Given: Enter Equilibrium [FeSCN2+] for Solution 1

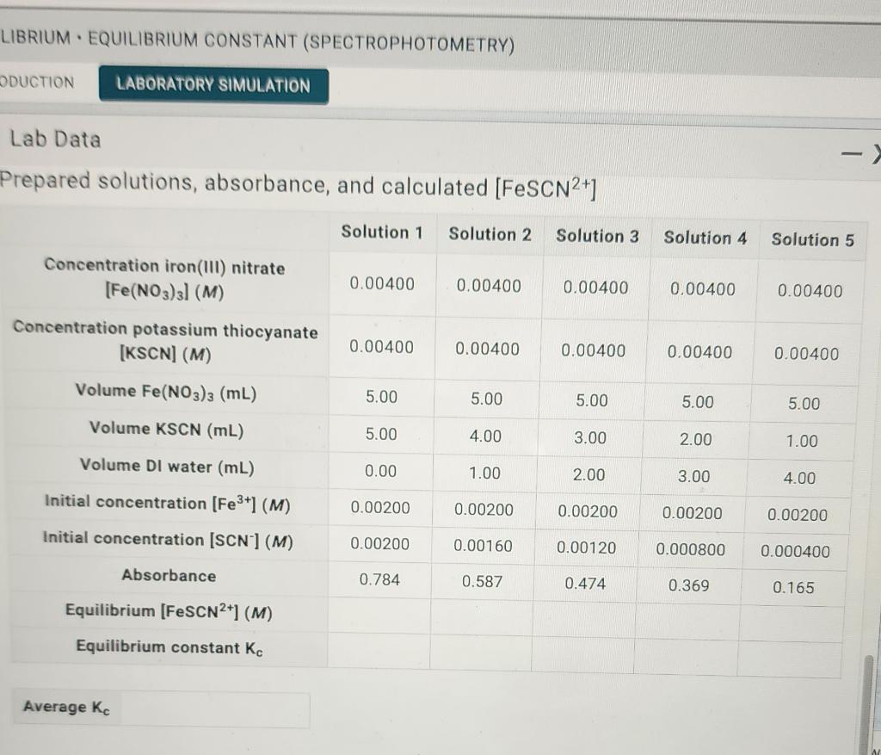Looking at the screenshot, I should pyautogui.click(x=379, y=616).
